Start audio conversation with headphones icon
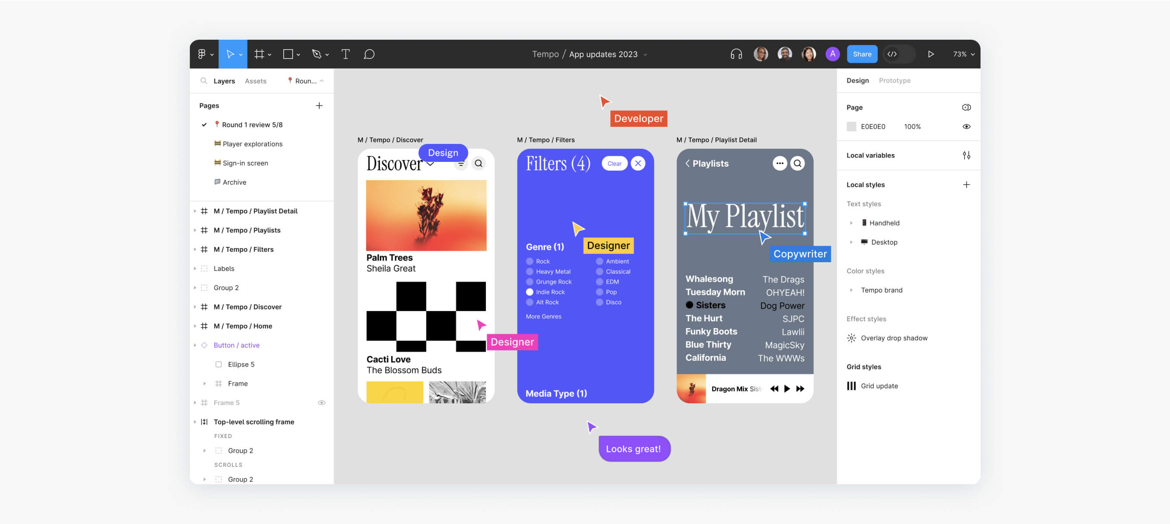The width and height of the screenshot is (1170, 524). 736,54
